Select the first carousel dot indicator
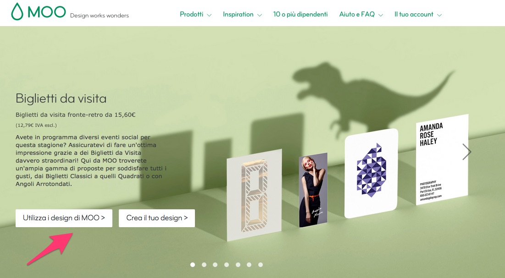 (x=193, y=264)
